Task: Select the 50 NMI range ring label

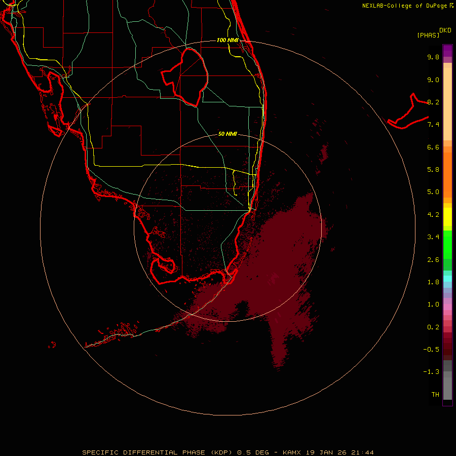Action: [x=227, y=134]
